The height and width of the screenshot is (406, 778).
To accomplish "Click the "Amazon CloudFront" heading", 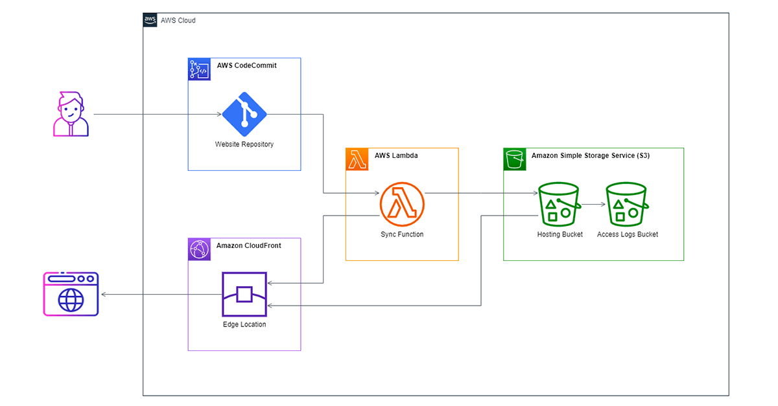I will click(249, 245).
